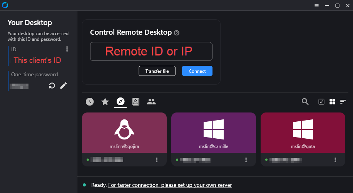The width and height of the screenshot is (353, 193).
Task: Open the RustDesk hamburger settings menu
Action: (x=316, y=5)
